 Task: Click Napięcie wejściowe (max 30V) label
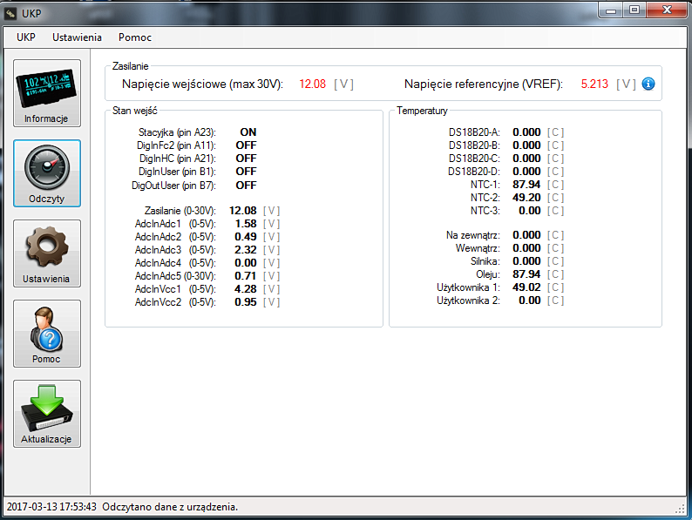202,84
